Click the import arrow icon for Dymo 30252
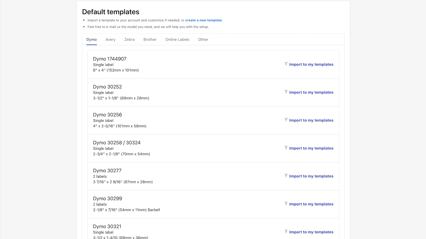 286,92
